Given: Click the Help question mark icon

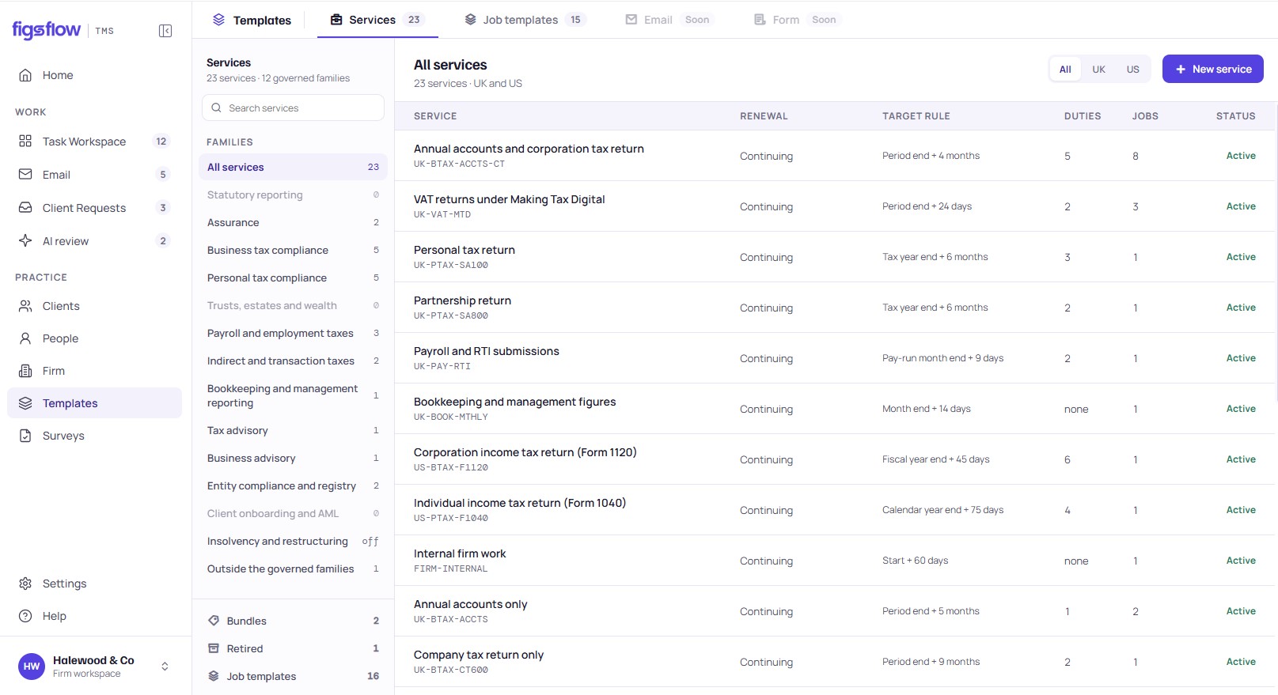Looking at the screenshot, I should (x=25, y=616).
